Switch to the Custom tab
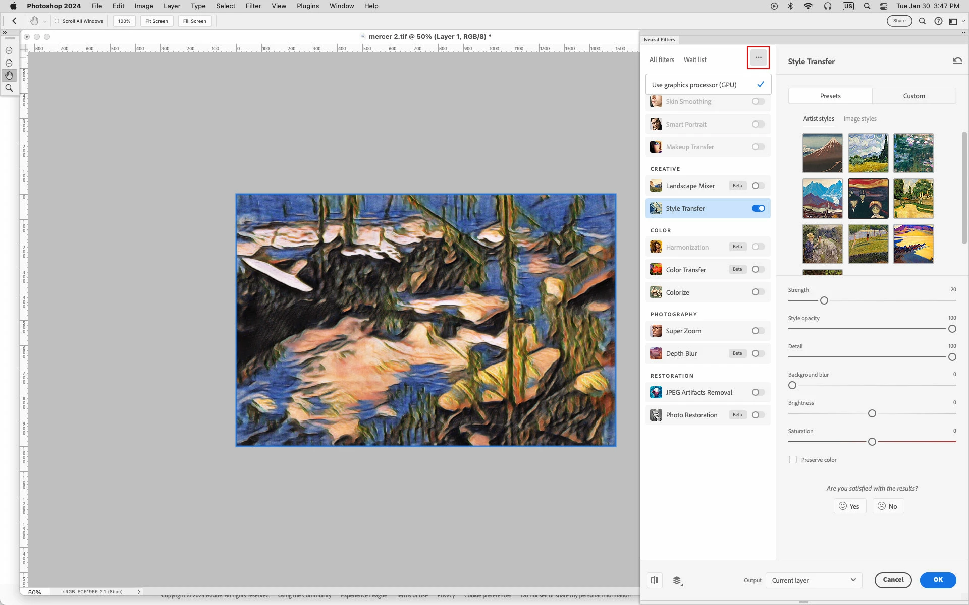Screen dimensions: 969x605 click(913, 96)
